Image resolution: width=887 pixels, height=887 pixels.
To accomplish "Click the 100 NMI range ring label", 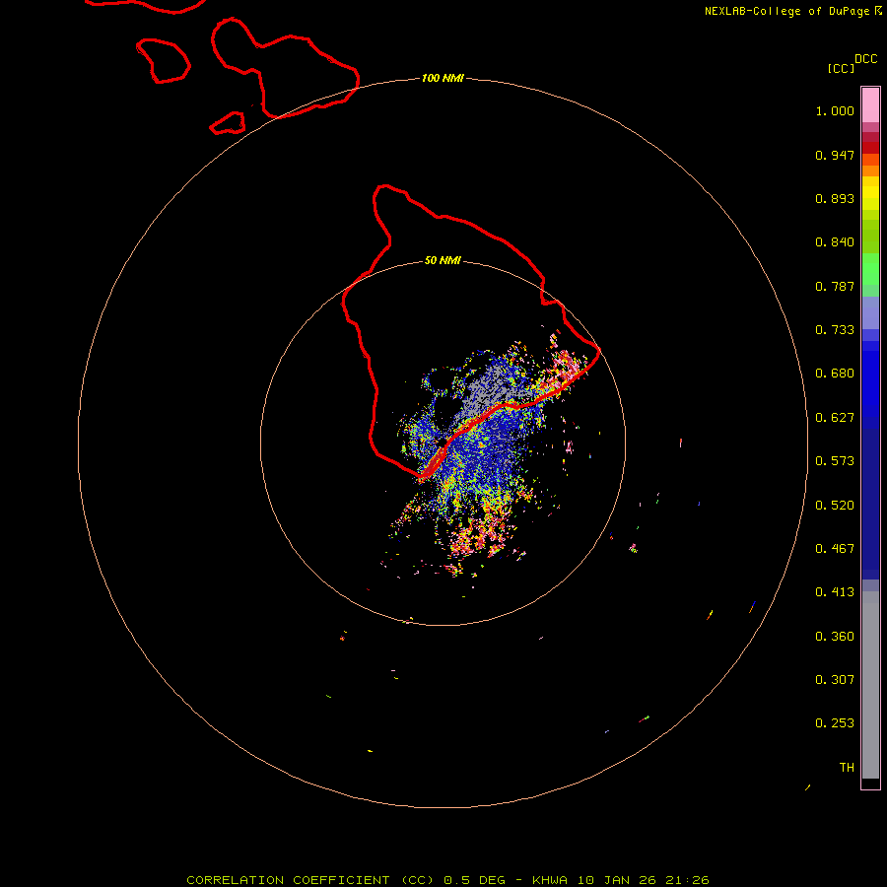I will (443, 78).
